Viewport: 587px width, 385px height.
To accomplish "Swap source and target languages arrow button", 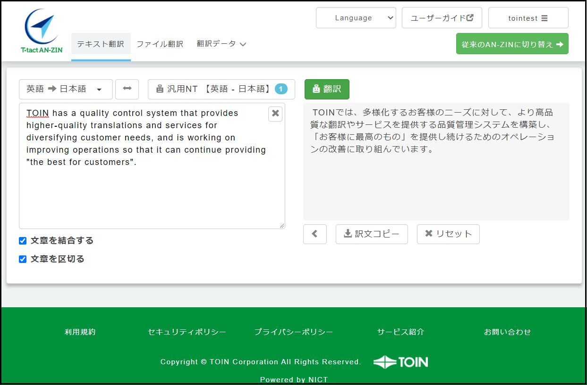I will coord(127,89).
